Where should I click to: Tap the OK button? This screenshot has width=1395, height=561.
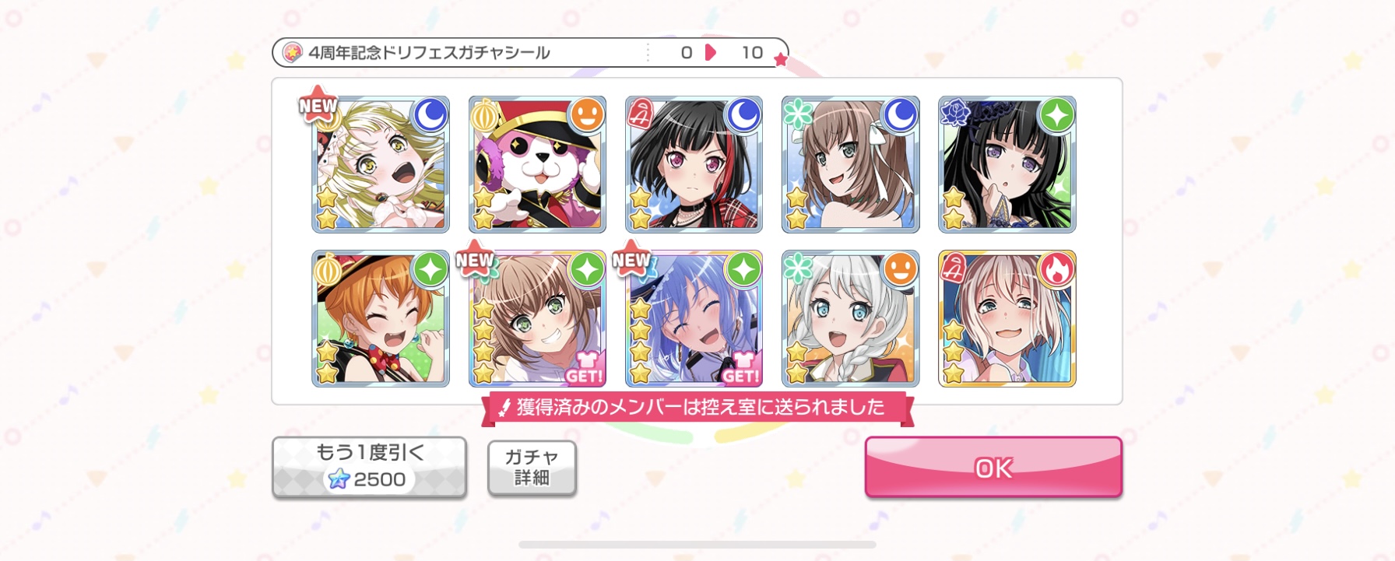(993, 467)
